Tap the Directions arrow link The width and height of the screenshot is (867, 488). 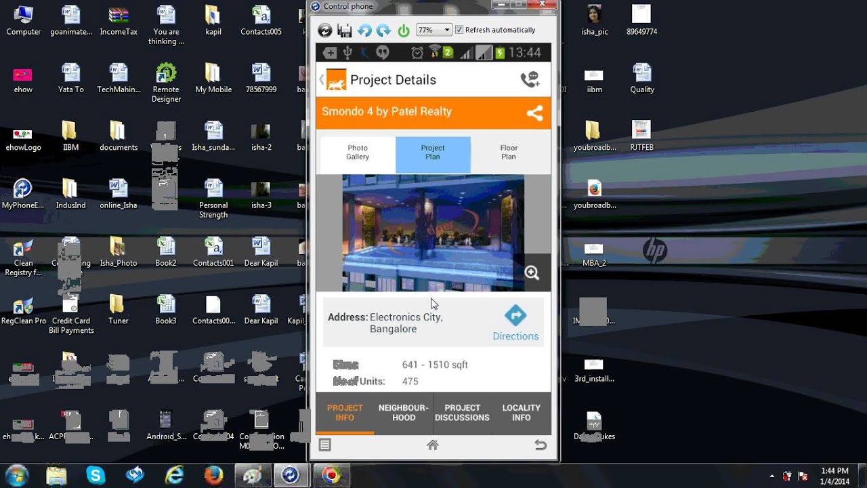tap(515, 323)
